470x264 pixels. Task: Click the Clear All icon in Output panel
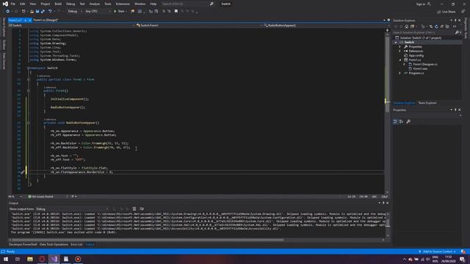click(134, 209)
